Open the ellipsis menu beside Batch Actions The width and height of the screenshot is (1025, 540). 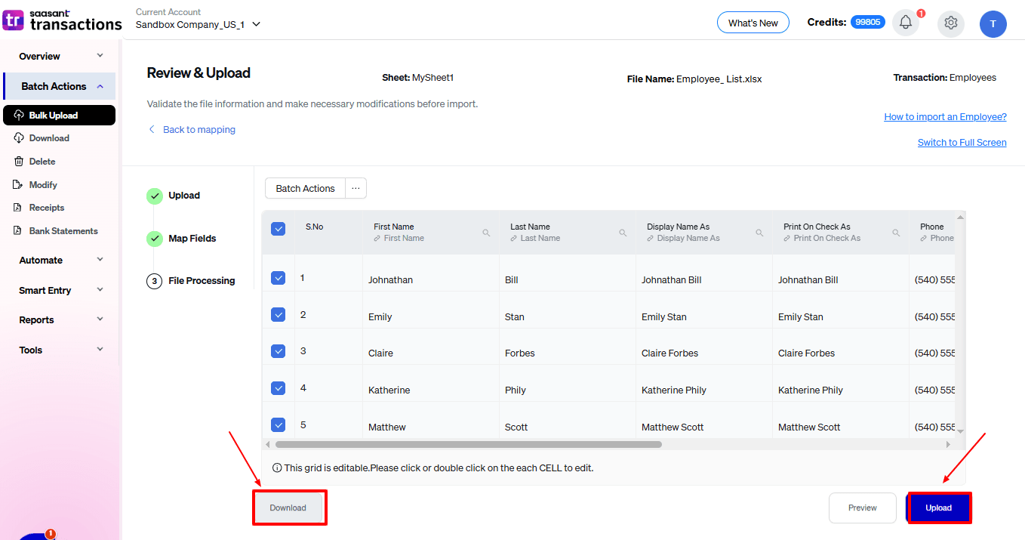[355, 187]
